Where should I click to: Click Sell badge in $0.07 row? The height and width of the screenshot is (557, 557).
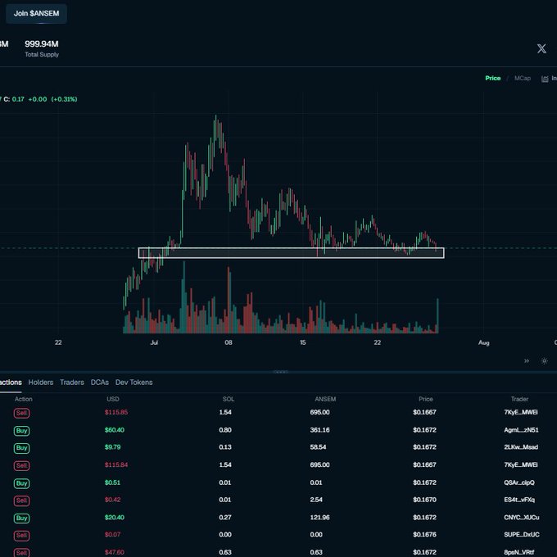pos(21,535)
